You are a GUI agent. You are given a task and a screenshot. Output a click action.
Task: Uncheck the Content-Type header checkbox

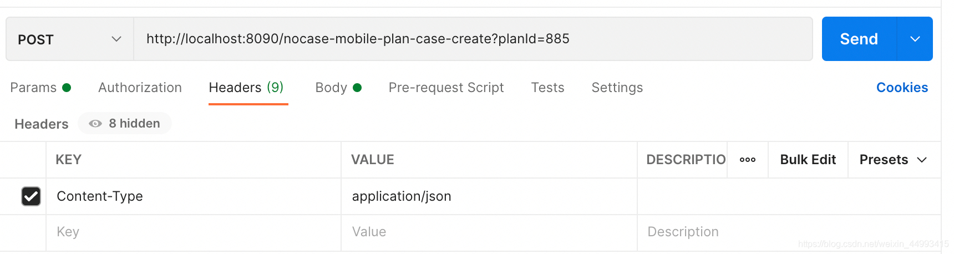tap(31, 196)
